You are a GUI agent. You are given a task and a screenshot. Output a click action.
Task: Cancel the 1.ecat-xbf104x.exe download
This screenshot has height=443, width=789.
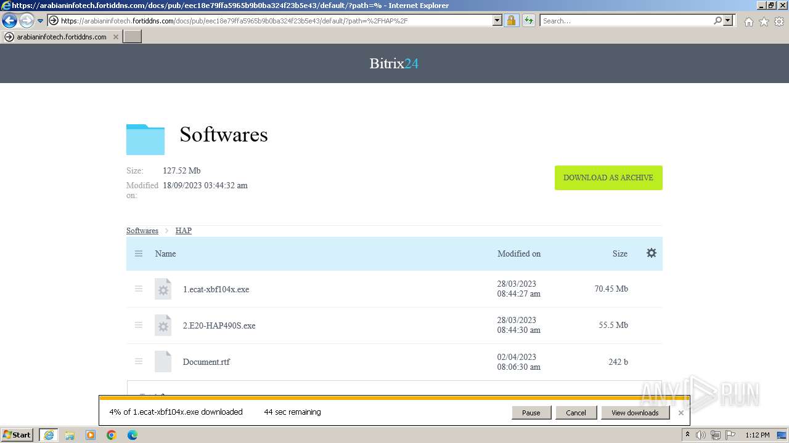pyautogui.click(x=576, y=413)
